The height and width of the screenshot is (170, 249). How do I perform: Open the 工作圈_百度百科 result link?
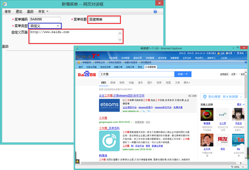pyautogui.click(x=109, y=128)
